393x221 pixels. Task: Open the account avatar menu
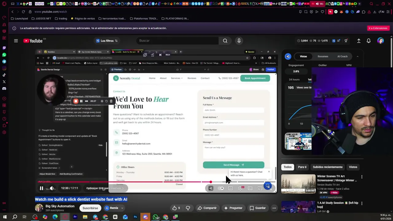point(380,41)
